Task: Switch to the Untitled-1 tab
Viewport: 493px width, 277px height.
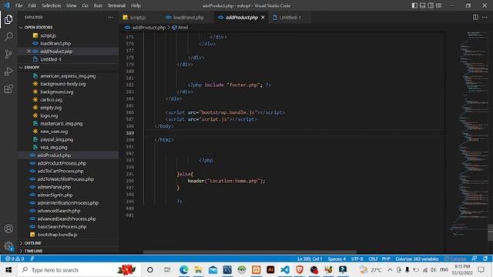Action: [290, 17]
